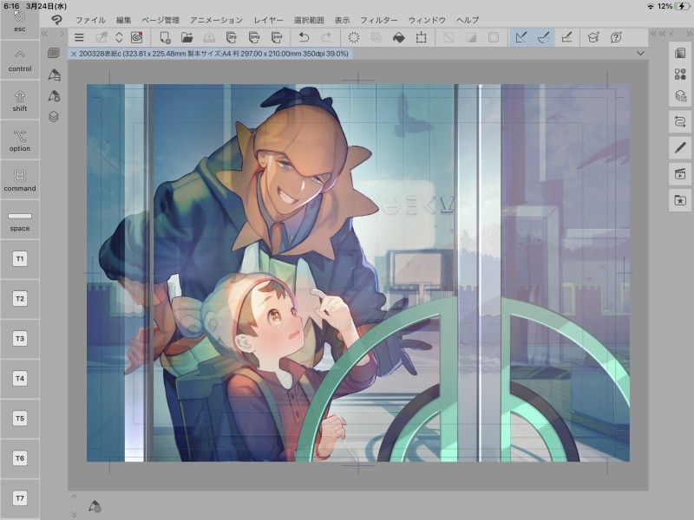This screenshot has width=694, height=520.
Task: Open the アニメーション menu
Action: (x=216, y=20)
